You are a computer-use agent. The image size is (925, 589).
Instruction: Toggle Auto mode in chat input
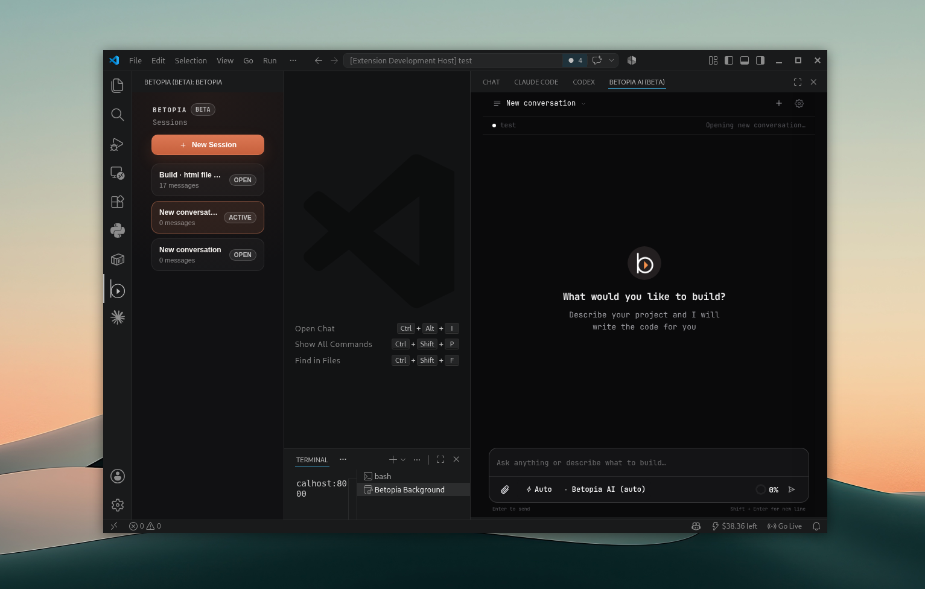click(x=539, y=489)
